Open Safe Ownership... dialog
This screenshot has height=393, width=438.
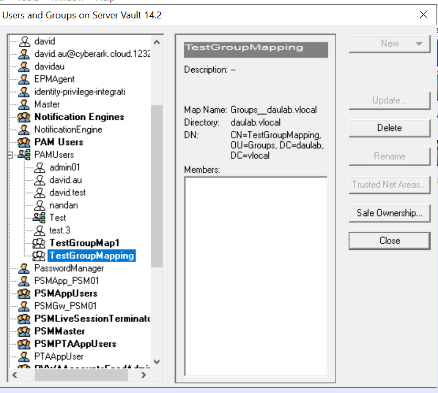[389, 213]
